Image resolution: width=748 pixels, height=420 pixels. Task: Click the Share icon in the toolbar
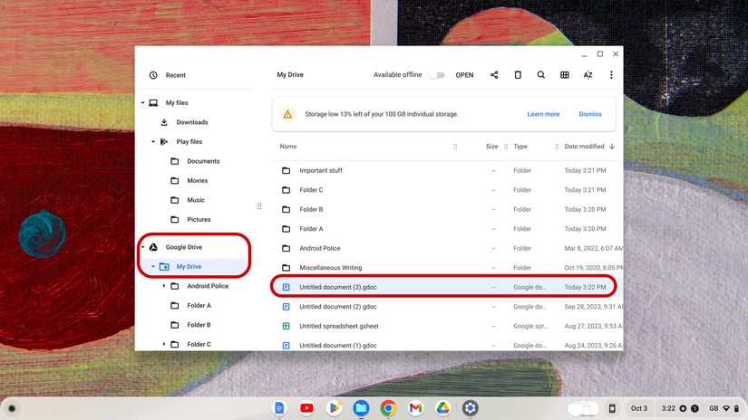494,75
